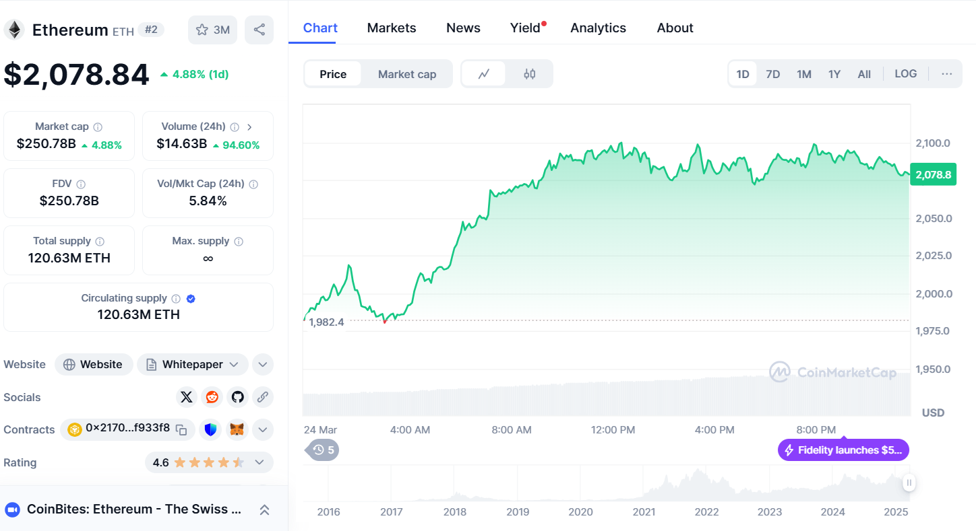
Task: Select the Price chart toggle
Action: [x=333, y=74]
